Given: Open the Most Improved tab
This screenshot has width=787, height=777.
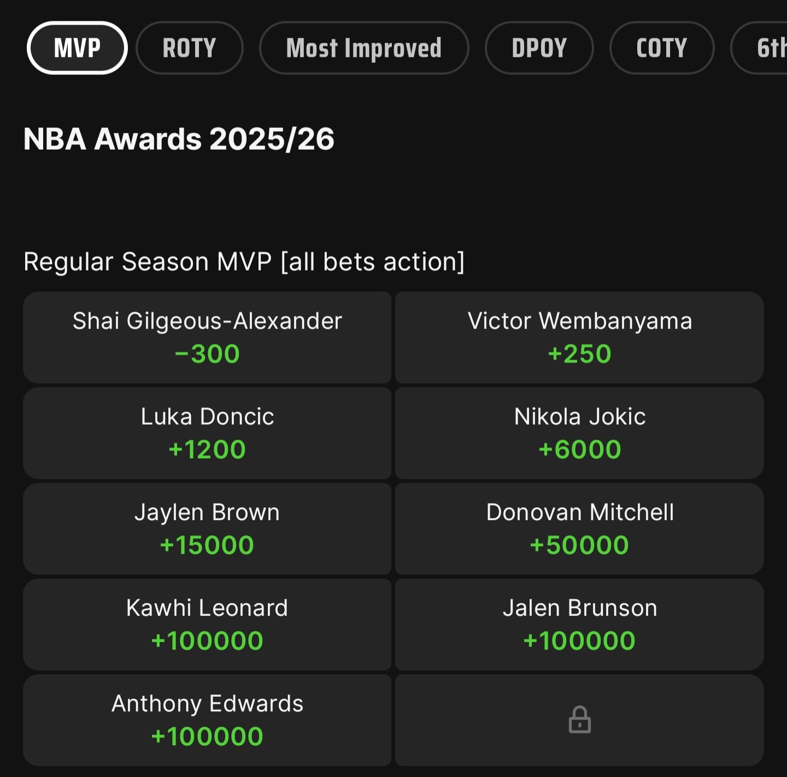Looking at the screenshot, I should (364, 48).
